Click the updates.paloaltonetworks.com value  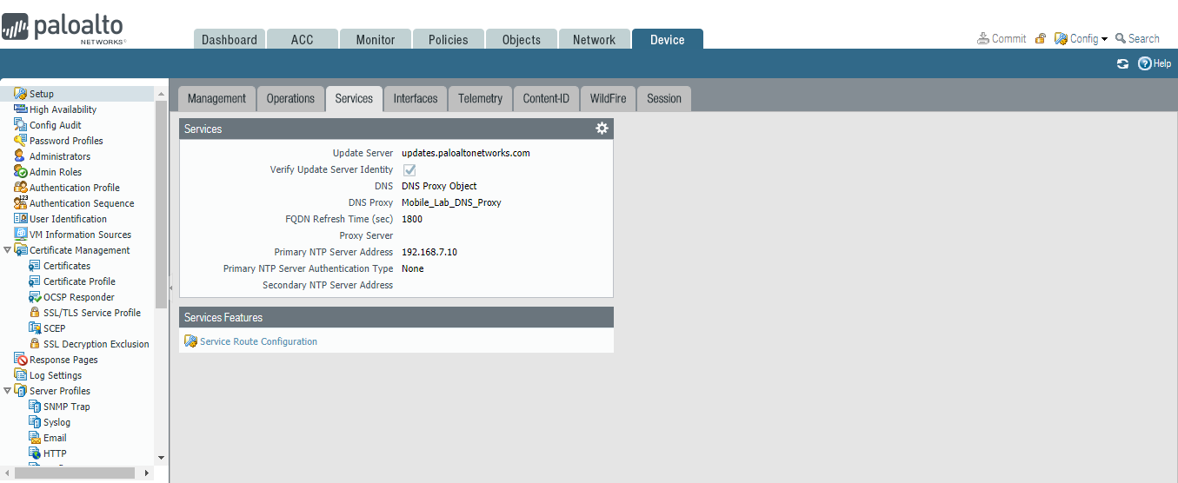click(x=466, y=153)
